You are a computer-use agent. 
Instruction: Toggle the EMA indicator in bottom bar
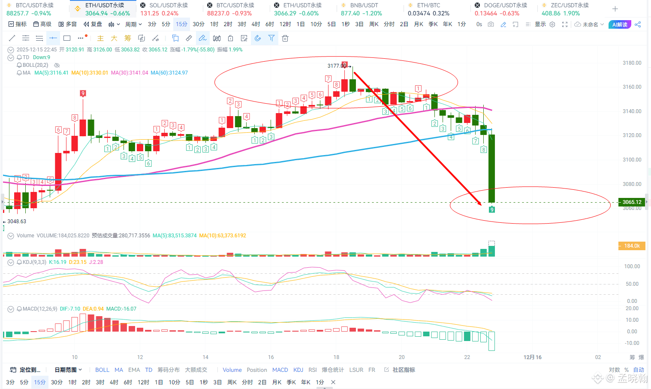pyautogui.click(x=134, y=370)
